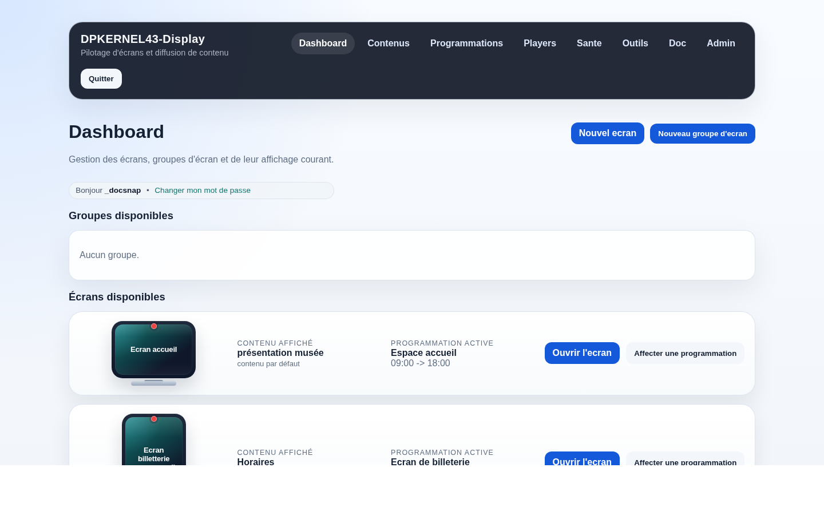This screenshot has height=515, width=824.
Task: Affecter une programmation to Ecran accueil
Action: [685, 353]
